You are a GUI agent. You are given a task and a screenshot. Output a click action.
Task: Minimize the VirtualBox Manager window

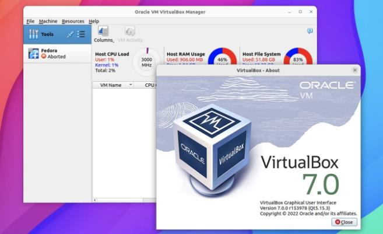[290, 12]
